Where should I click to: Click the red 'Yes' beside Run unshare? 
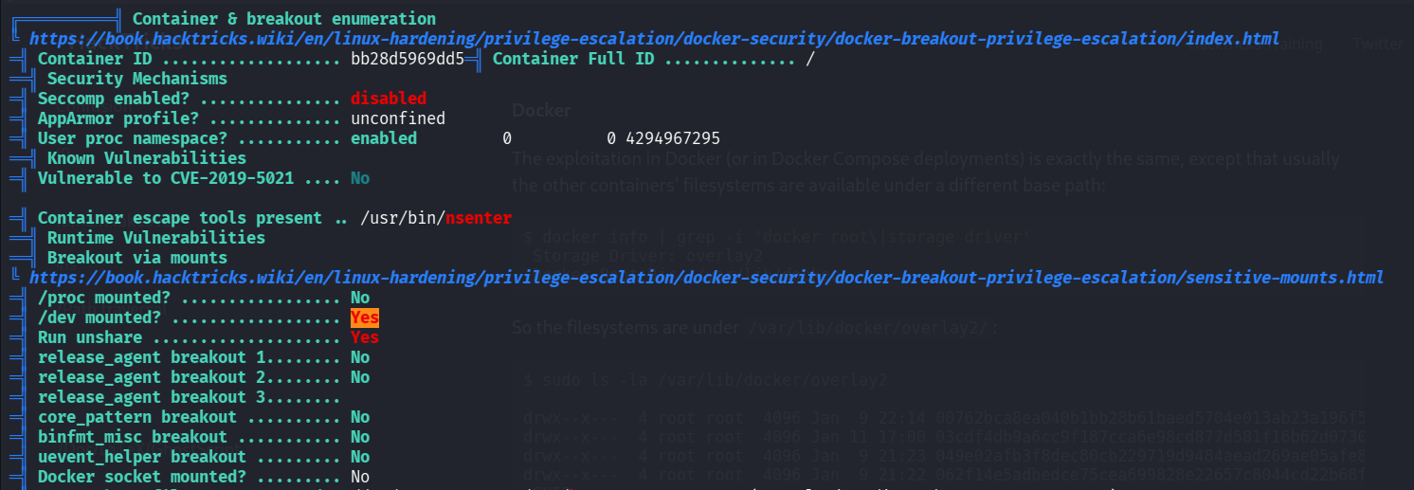click(365, 337)
